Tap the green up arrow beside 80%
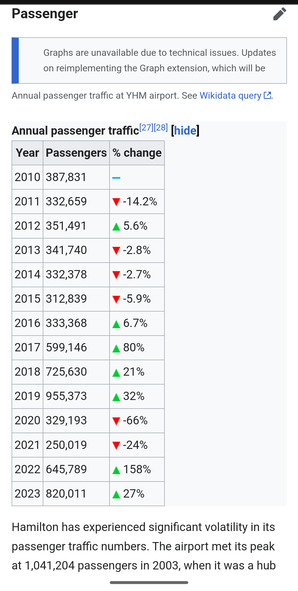This screenshot has height=591, width=298. click(x=116, y=348)
